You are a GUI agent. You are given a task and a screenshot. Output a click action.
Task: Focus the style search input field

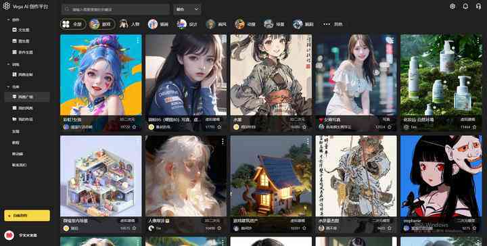[x=116, y=9]
